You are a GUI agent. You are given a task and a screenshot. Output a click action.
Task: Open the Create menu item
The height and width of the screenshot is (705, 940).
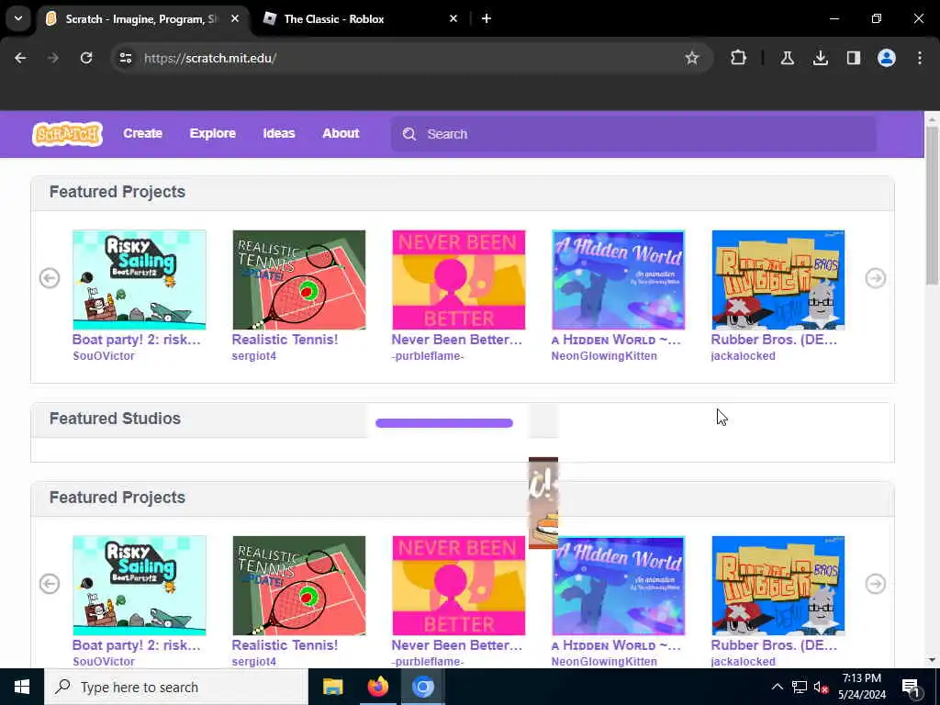pyautogui.click(x=142, y=133)
